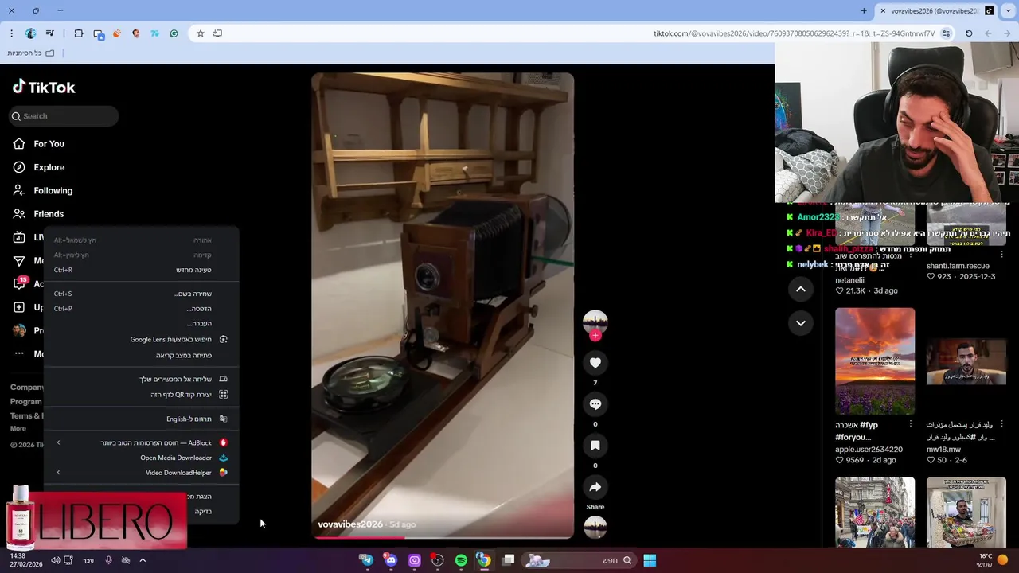Click the address bar URL
Viewport: 1019px width, 573px height.
(x=794, y=33)
